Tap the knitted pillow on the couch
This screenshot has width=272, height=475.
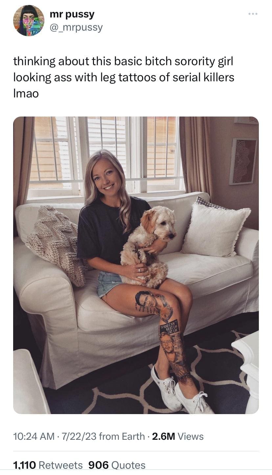57,244
